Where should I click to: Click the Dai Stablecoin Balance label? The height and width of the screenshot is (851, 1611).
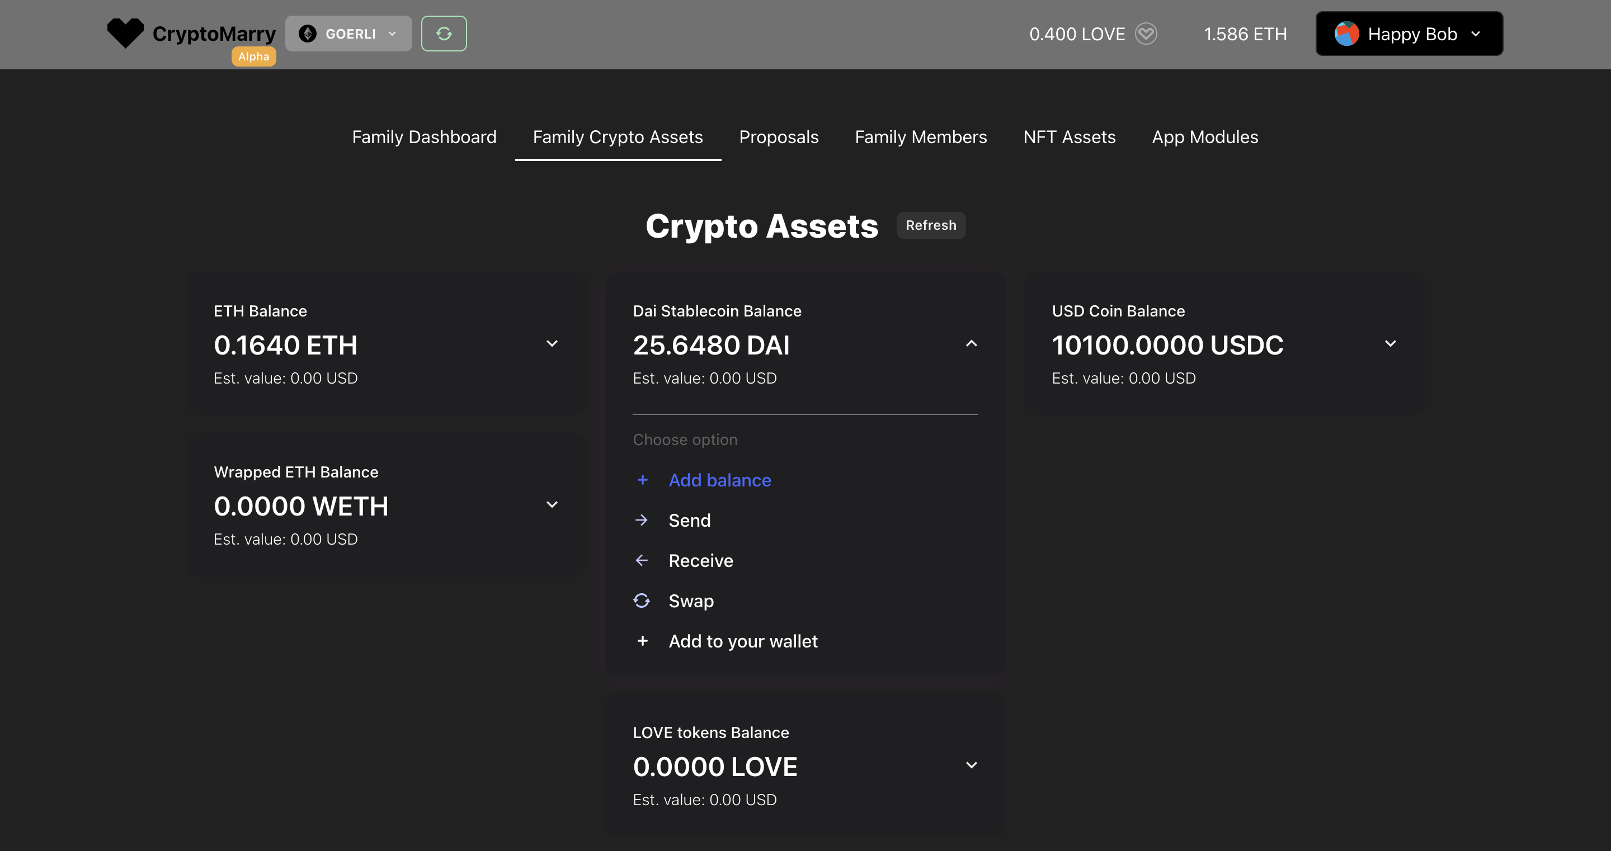tap(717, 311)
